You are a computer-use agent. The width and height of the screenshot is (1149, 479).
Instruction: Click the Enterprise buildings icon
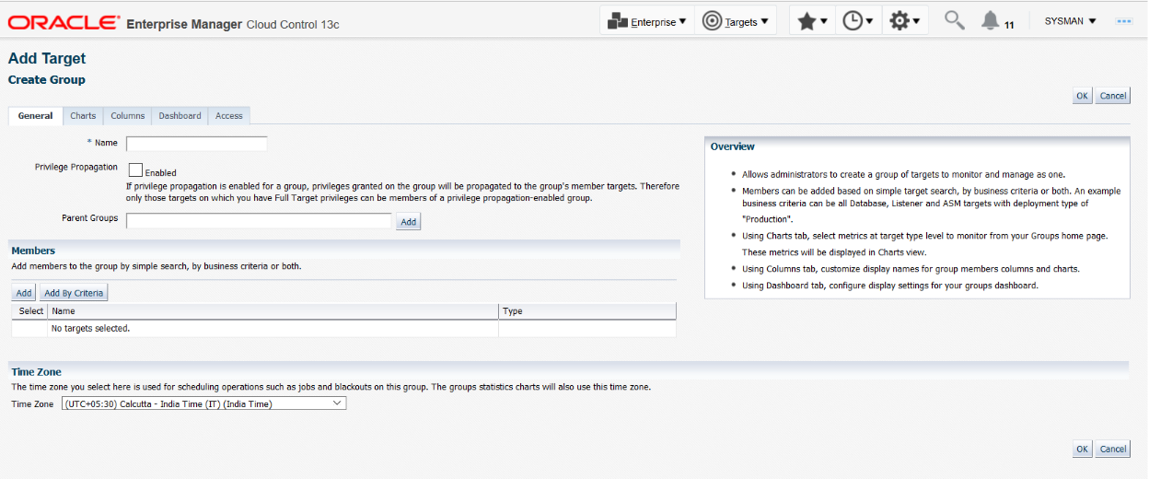pyautogui.click(x=618, y=21)
